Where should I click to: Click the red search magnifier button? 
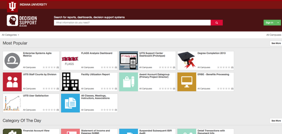(217, 23)
